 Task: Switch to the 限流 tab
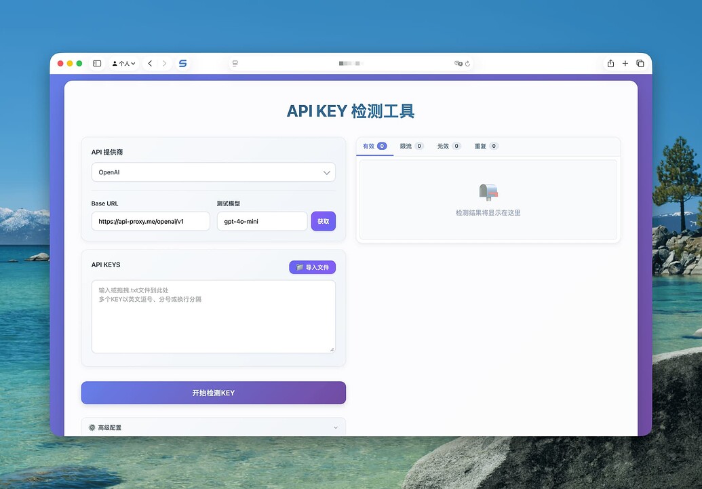412,146
